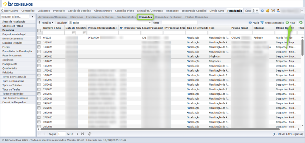305x143 pixels.
Task: Click the Tipo column filter field
Action: 219,33
